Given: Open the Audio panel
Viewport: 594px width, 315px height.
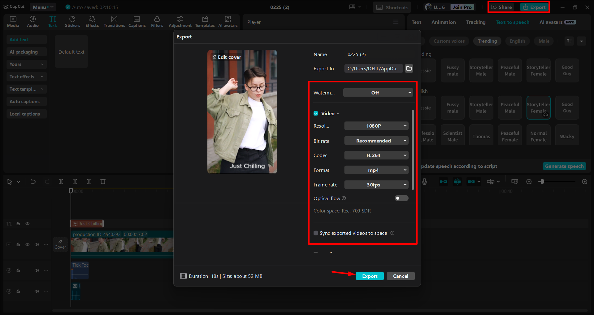Looking at the screenshot, I should pyautogui.click(x=33, y=22).
